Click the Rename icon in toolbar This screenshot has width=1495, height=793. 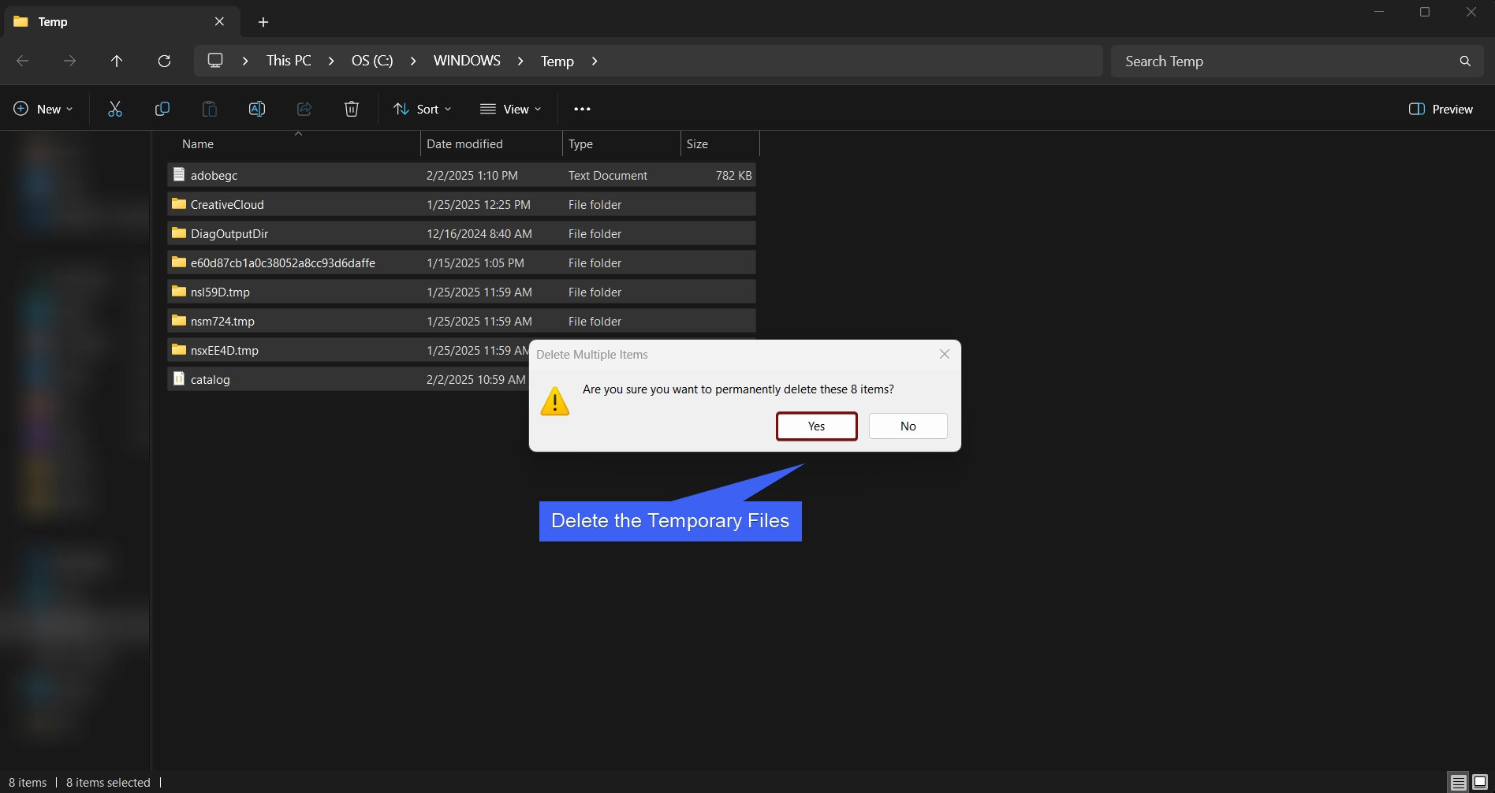coord(257,109)
